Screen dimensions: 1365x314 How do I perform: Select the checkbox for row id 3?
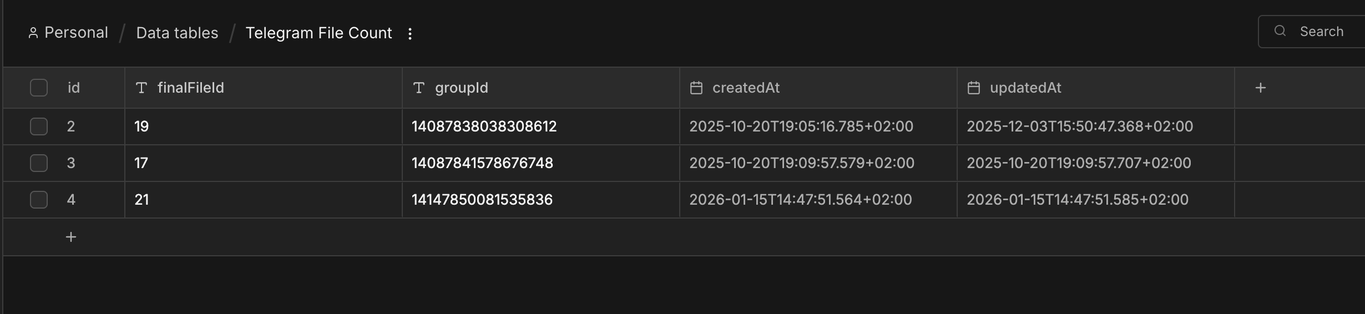(x=39, y=163)
